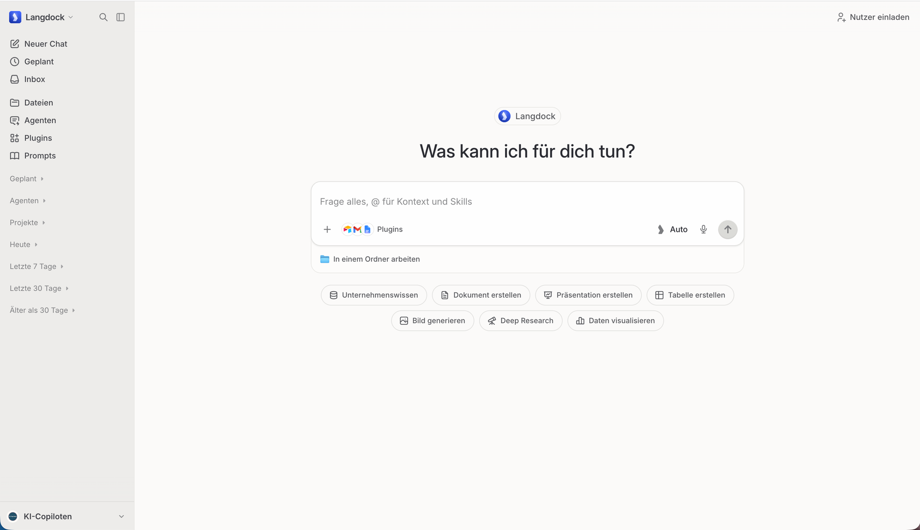Expand Älter als 30 Tage chats

coord(42,311)
